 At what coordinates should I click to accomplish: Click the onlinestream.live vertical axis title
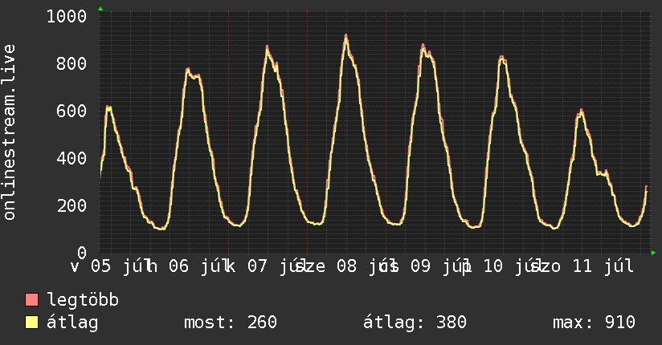[10, 132]
